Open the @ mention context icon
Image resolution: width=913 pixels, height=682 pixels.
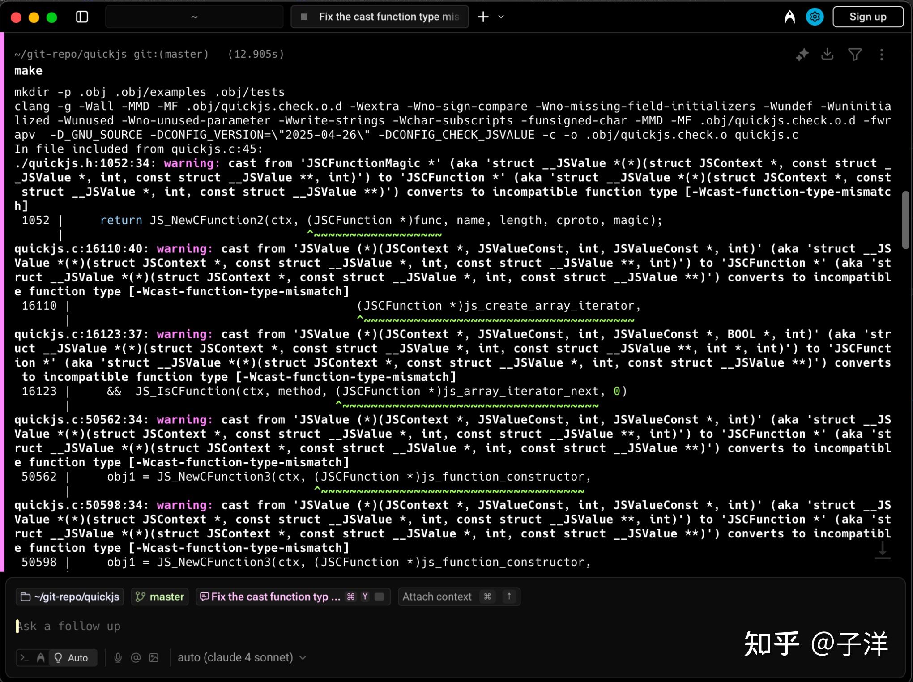135,657
